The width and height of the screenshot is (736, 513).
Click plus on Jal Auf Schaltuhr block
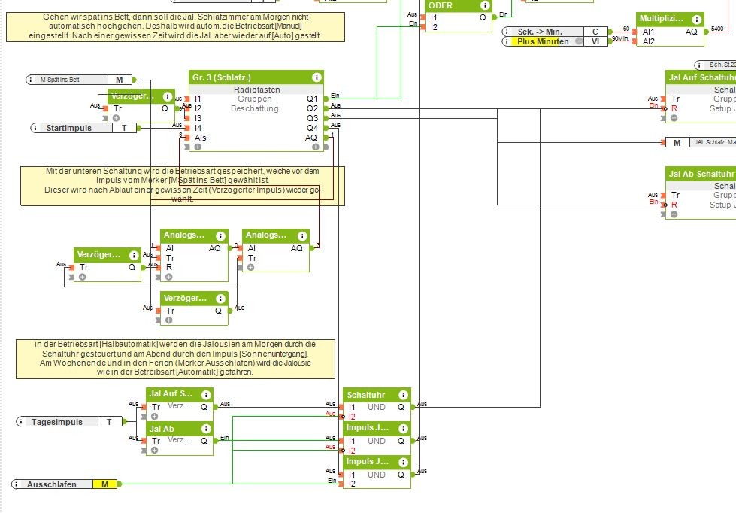[674, 118]
